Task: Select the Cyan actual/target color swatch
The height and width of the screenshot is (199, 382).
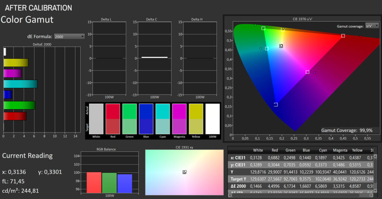Action: [x=163, y=119]
